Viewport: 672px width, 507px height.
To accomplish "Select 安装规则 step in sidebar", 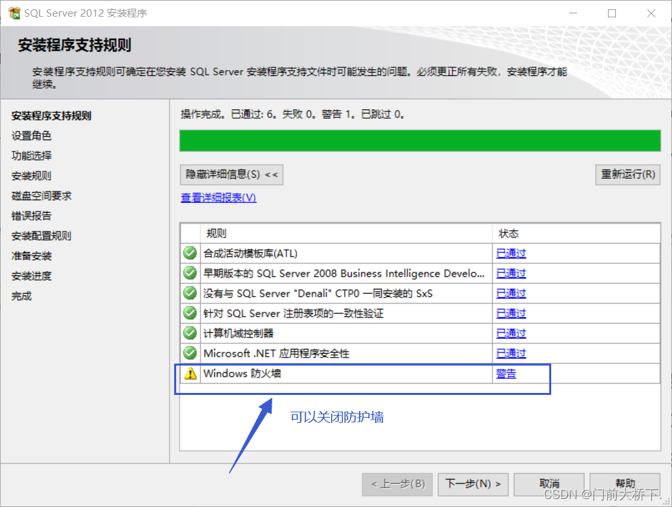I will click(x=31, y=175).
